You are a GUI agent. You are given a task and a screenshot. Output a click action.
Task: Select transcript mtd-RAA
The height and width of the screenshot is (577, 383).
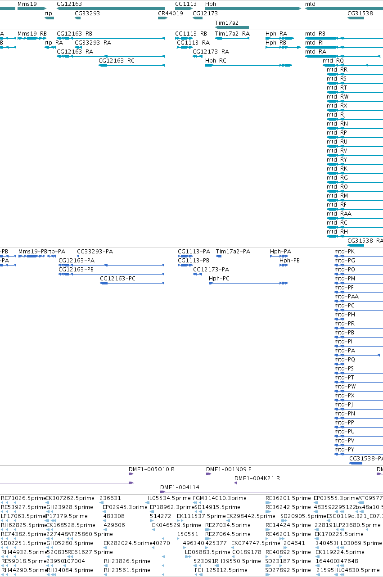click(339, 214)
